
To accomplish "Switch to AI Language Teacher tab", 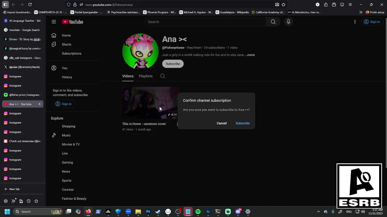I will click(x=23, y=21).
